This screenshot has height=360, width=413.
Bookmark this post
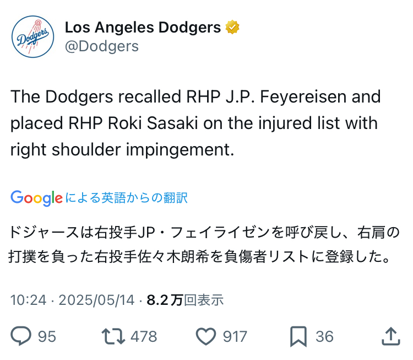coord(298,336)
